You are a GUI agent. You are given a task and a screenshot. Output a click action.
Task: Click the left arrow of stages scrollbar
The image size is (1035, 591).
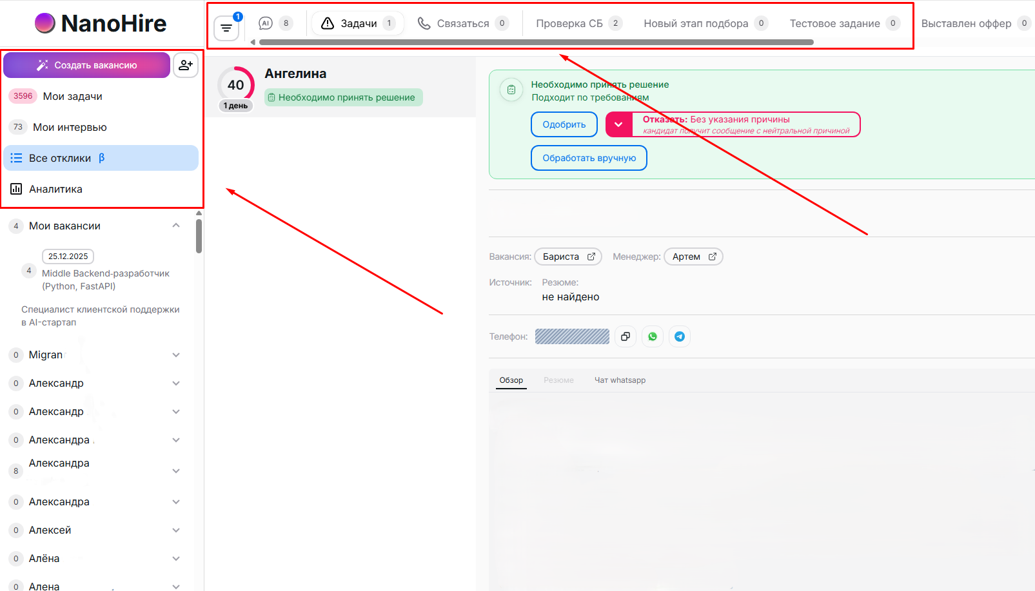(253, 43)
